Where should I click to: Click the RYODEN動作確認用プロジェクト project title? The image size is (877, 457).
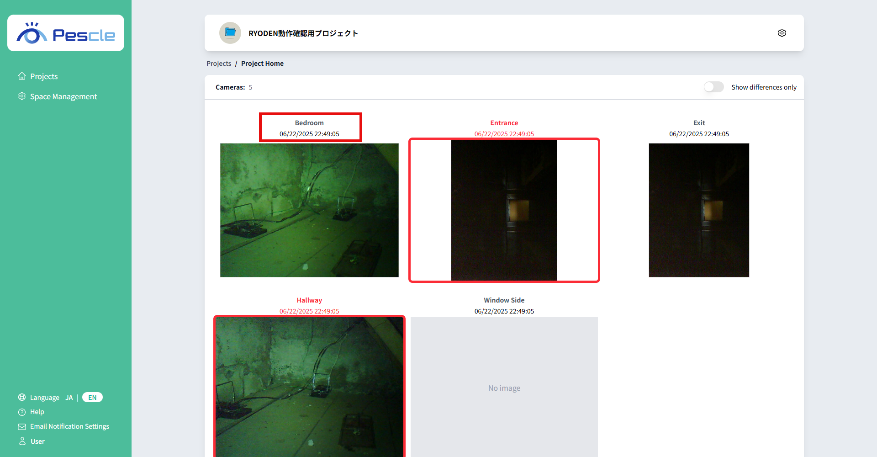tap(303, 33)
